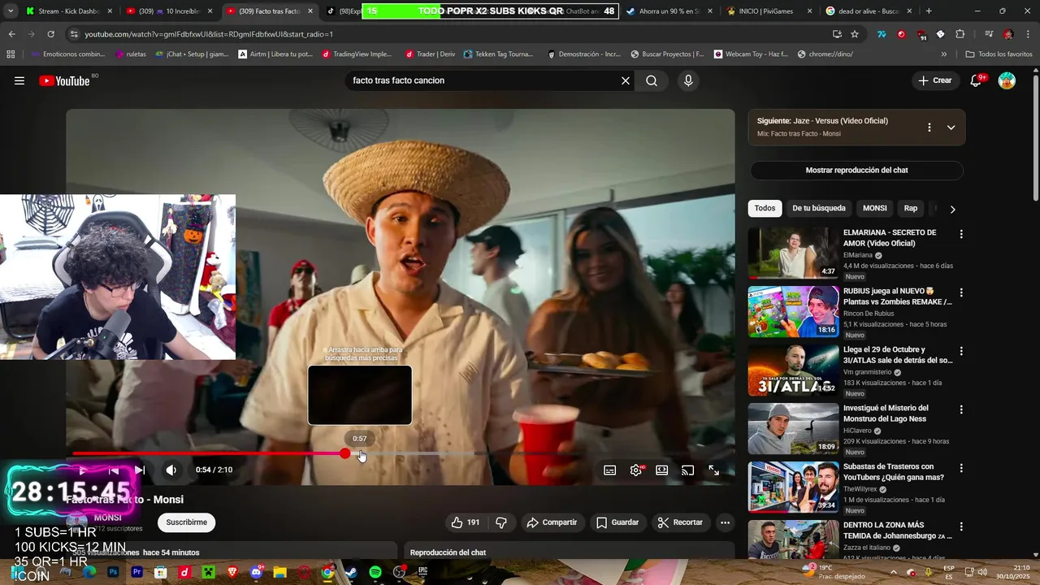
Task: Dislike the Facto tras Facto video
Action: tap(501, 522)
